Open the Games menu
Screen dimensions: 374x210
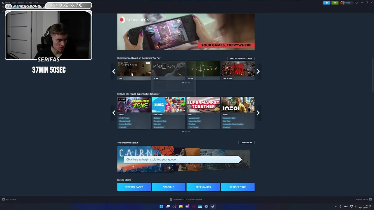point(29,3)
